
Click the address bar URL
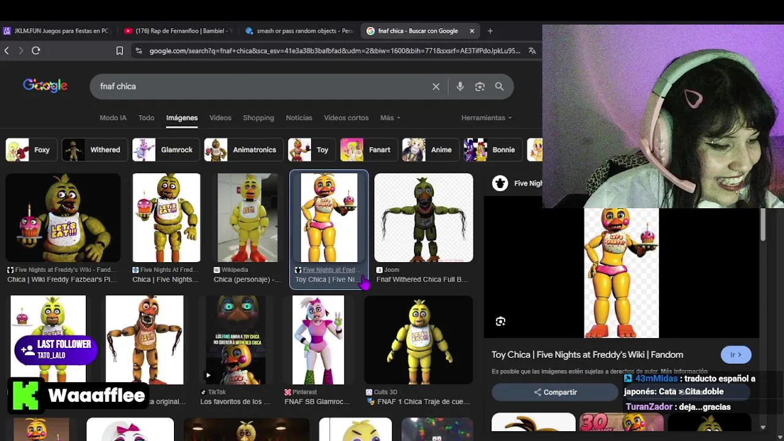pos(334,51)
